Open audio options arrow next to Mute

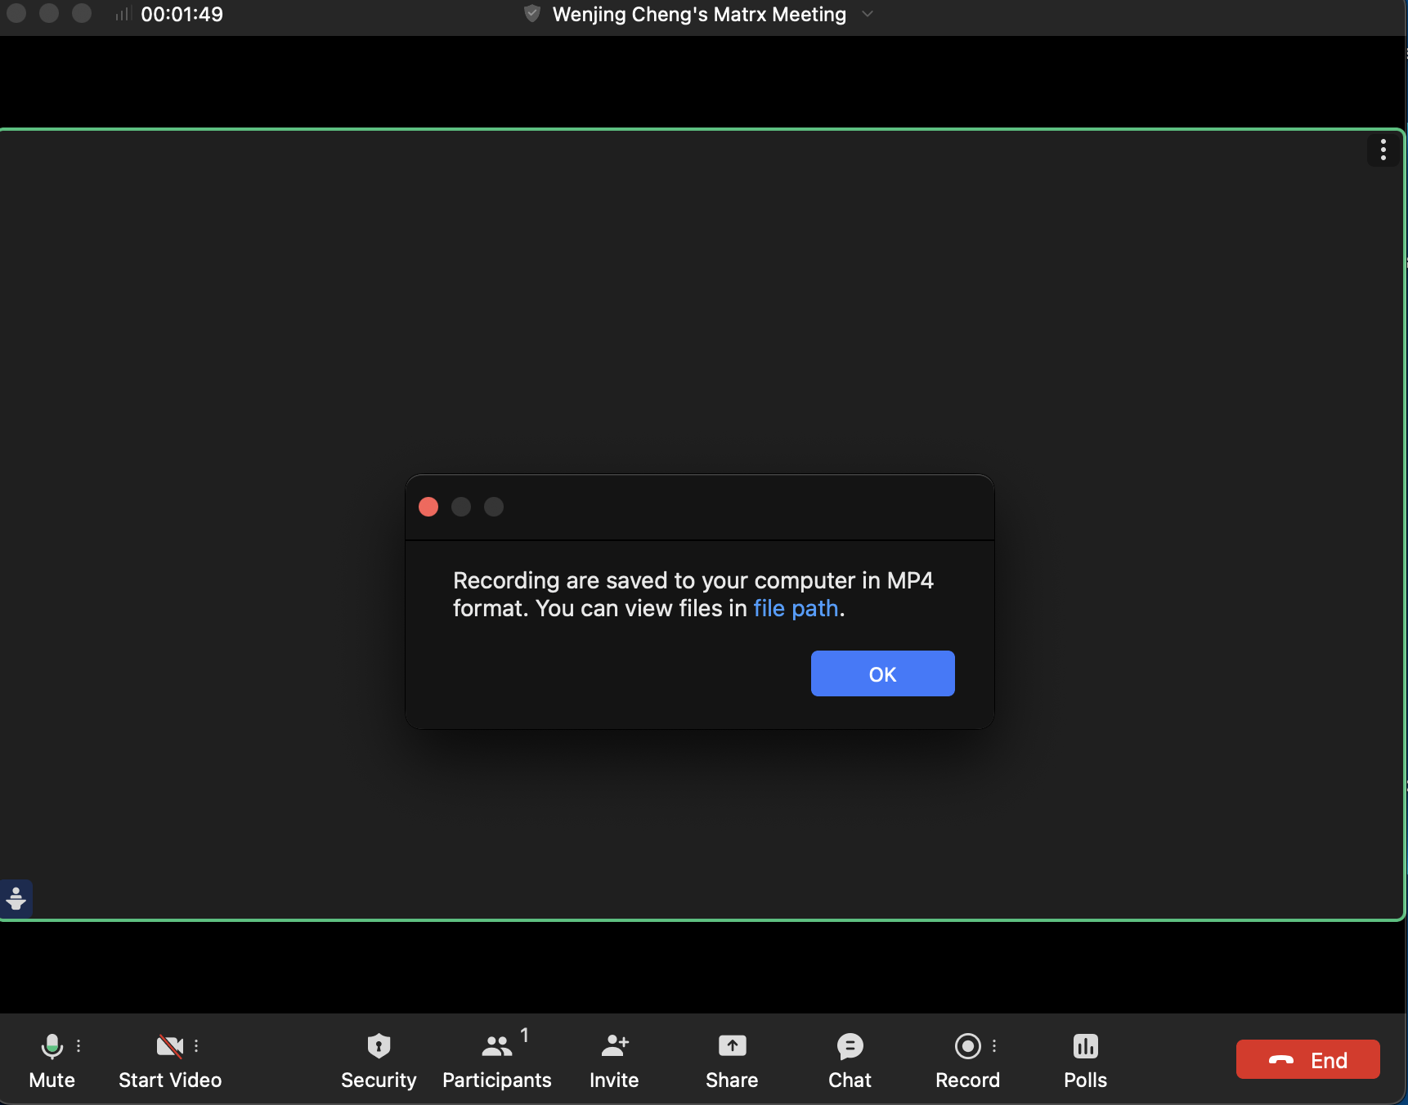tap(78, 1045)
